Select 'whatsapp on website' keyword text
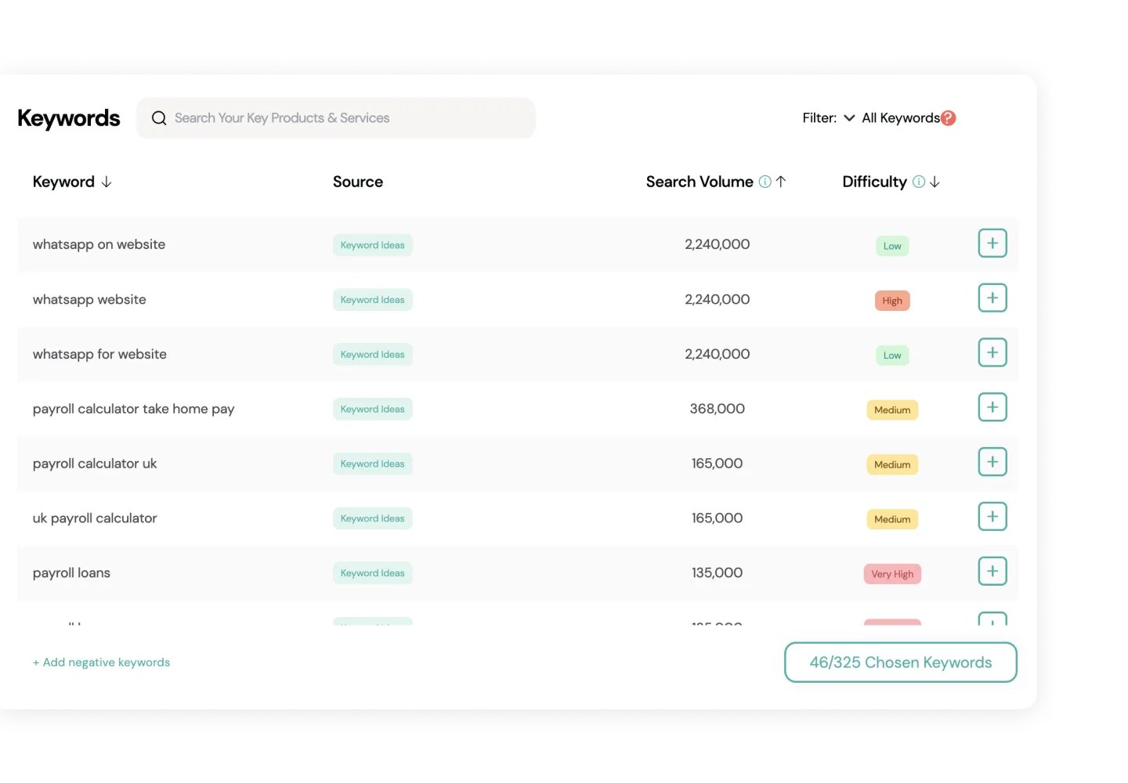1128x783 pixels. click(99, 244)
